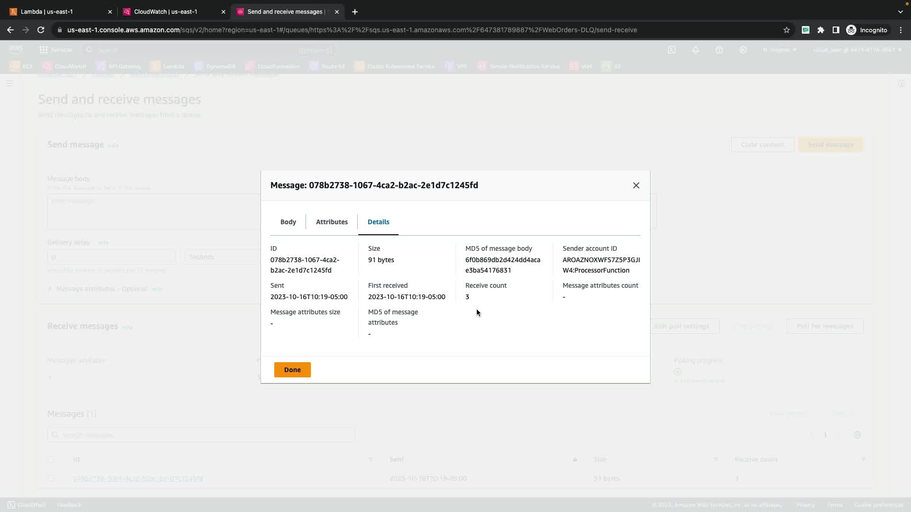
Task: Click the address bar URL
Action: [351, 30]
